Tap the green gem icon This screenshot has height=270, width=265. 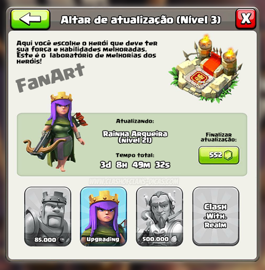(228, 155)
